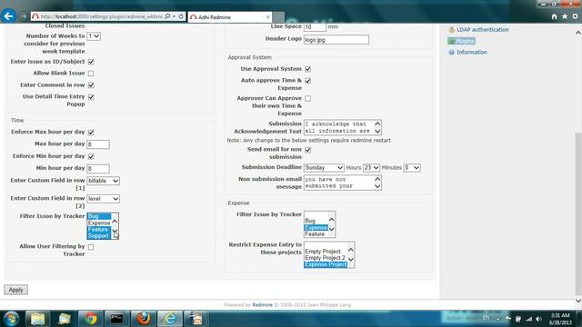
Task: Click the Header Logo text field
Action: pyautogui.click(x=336, y=40)
